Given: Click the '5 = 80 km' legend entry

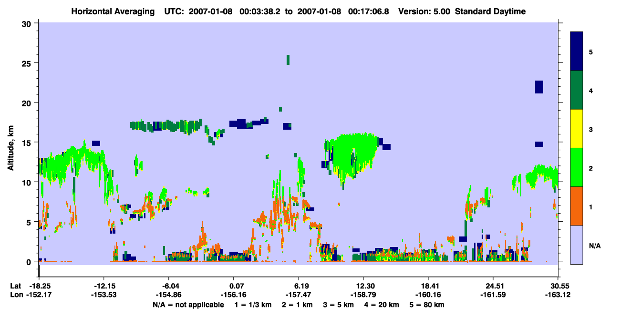Looking at the screenshot, I should coord(427,305).
